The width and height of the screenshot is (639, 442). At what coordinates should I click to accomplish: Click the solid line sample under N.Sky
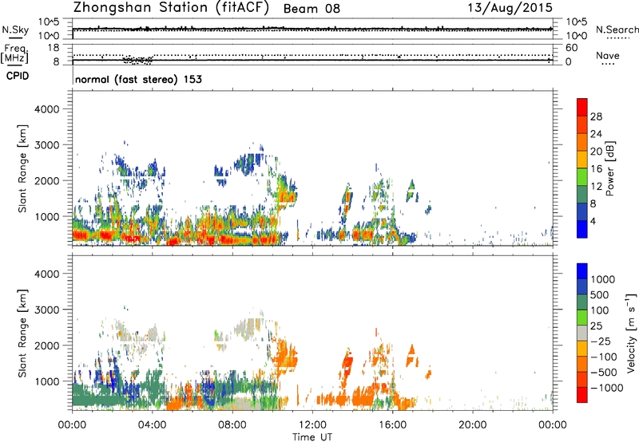pyautogui.click(x=15, y=38)
